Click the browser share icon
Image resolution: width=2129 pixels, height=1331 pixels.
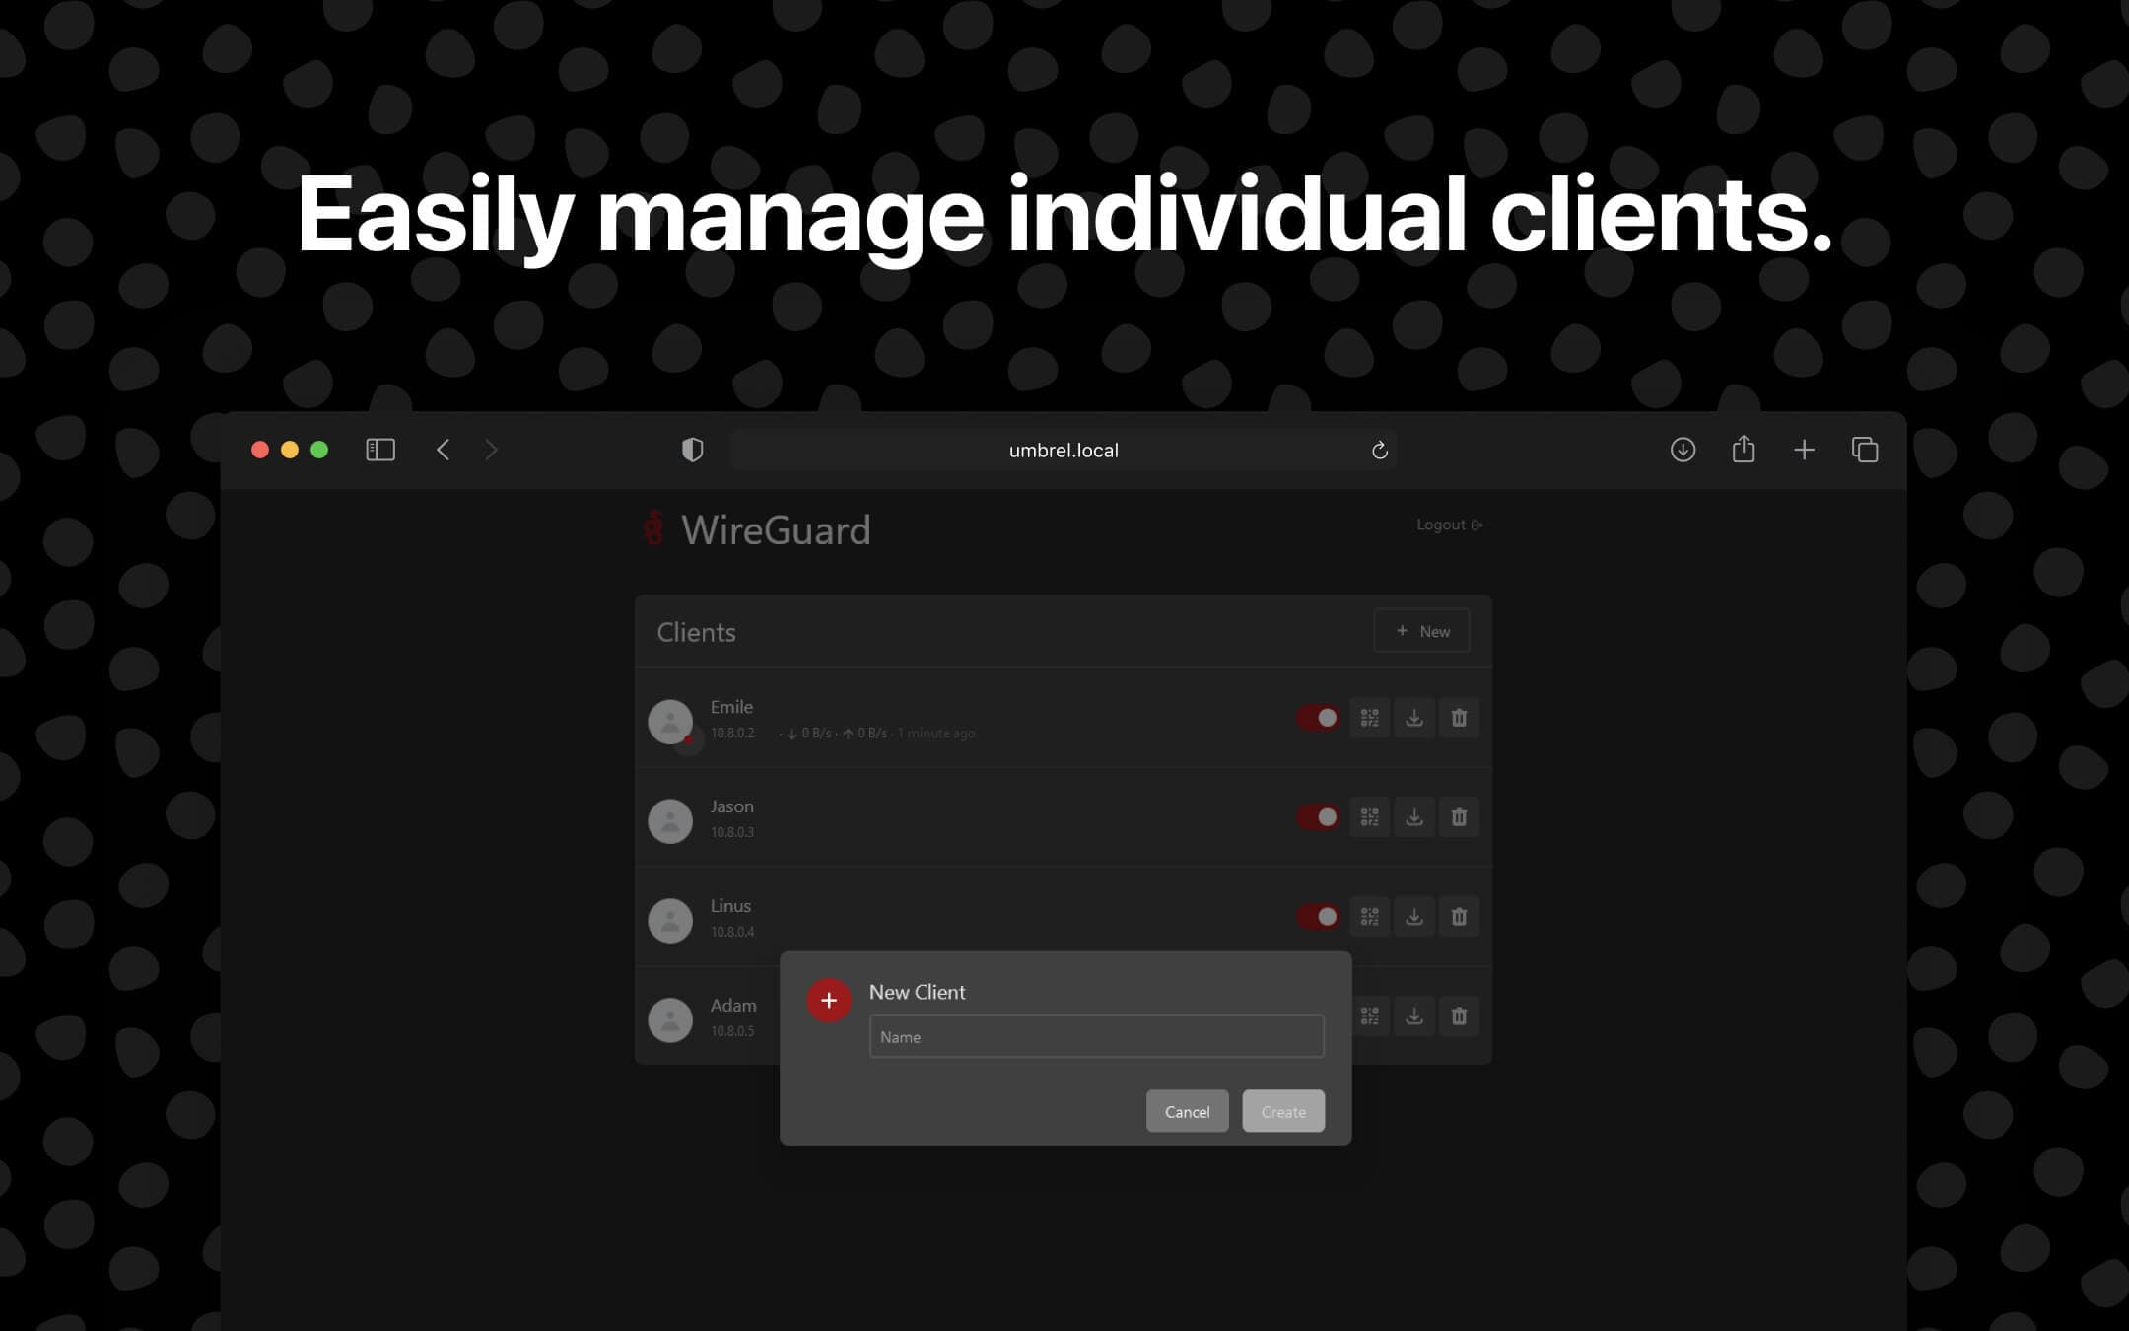1743,450
